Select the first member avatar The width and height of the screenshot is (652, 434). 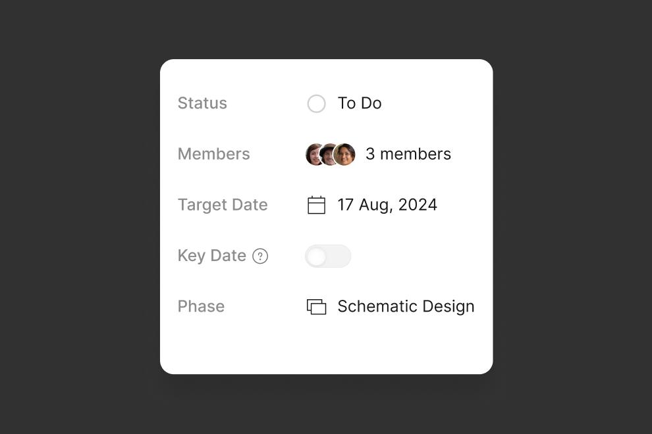(x=314, y=155)
